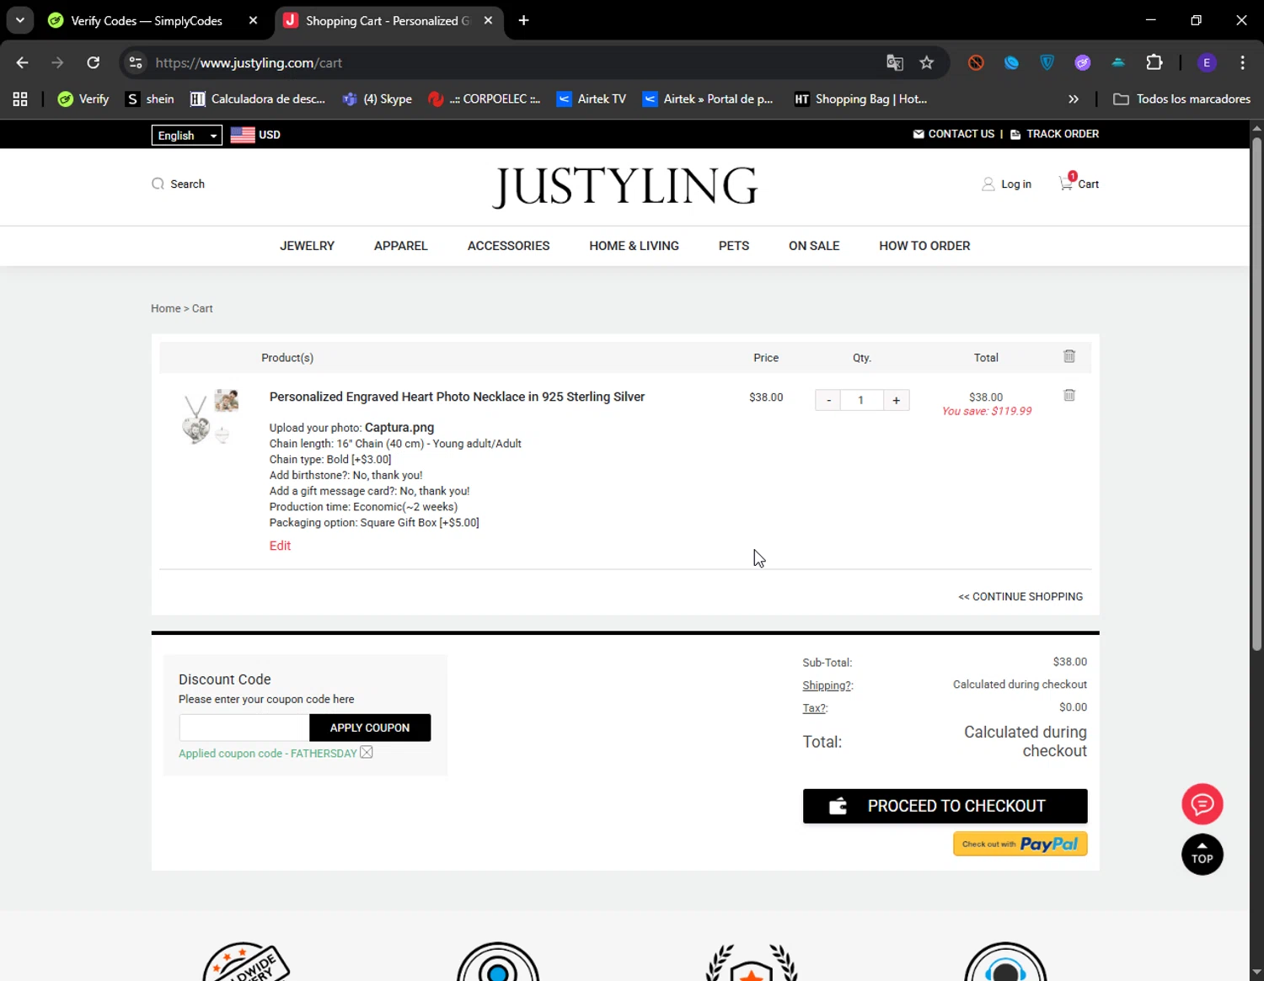
Task: Bookmark this page with the star icon
Action: [927, 62]
